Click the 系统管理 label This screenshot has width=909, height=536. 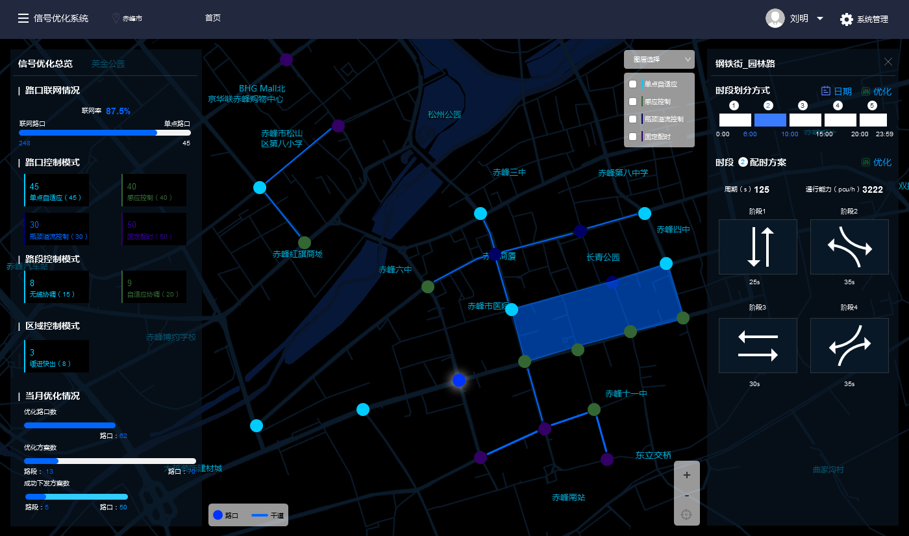pos(873,19)
